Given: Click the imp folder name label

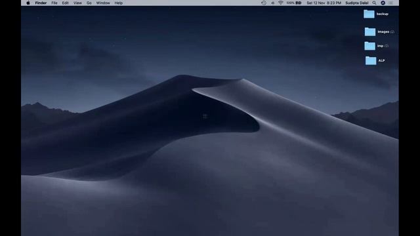Looking at the screenshot, I should pyautogui.click(x=380, y=46).
